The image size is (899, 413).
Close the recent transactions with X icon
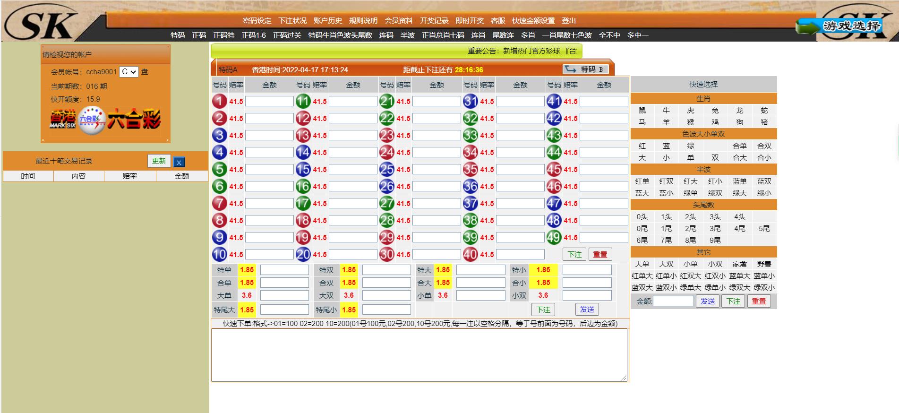(x=179, y=162)
